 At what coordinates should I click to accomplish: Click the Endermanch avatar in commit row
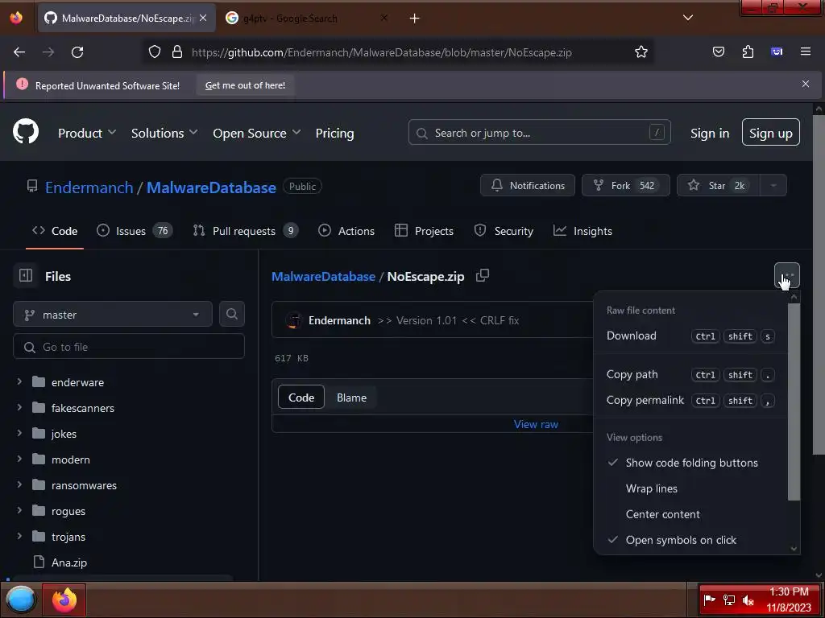pyautogui.click(x=293, y=320)
